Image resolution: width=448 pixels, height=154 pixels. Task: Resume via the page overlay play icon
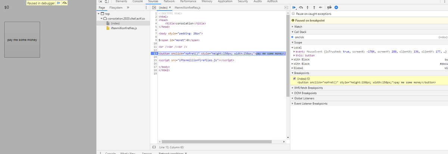click(x=59, y=3)
